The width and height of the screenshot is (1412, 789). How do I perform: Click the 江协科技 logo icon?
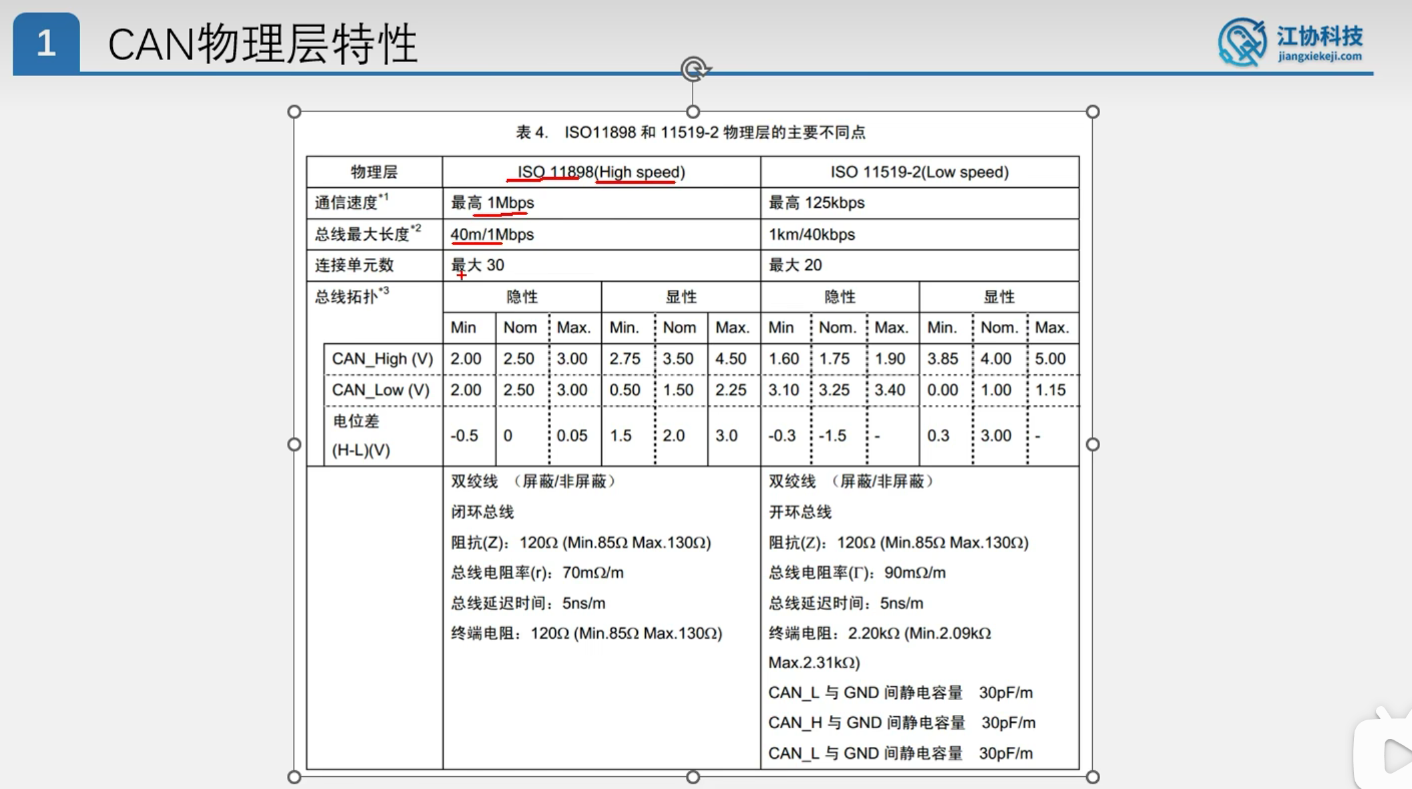point(1242,42)
